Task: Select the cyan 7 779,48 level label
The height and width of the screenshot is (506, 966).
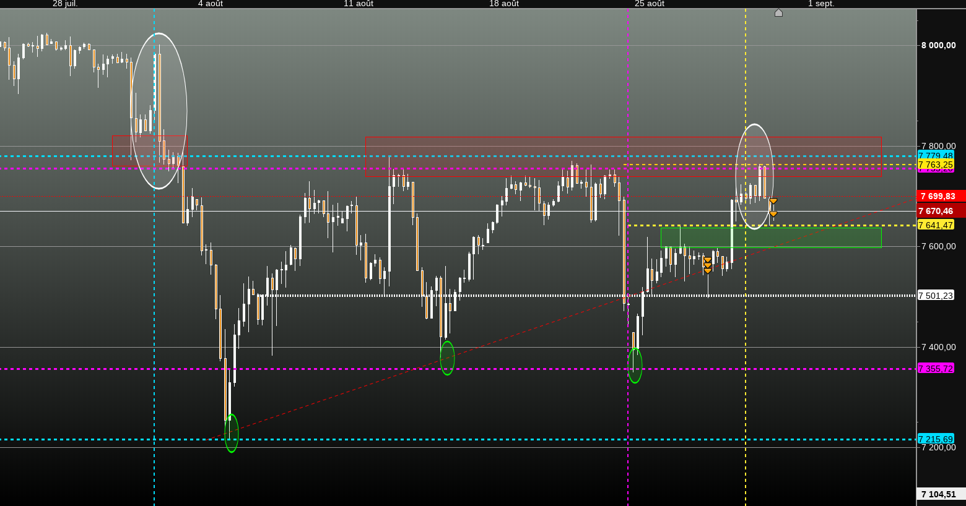Action: (x=936, y=155)
